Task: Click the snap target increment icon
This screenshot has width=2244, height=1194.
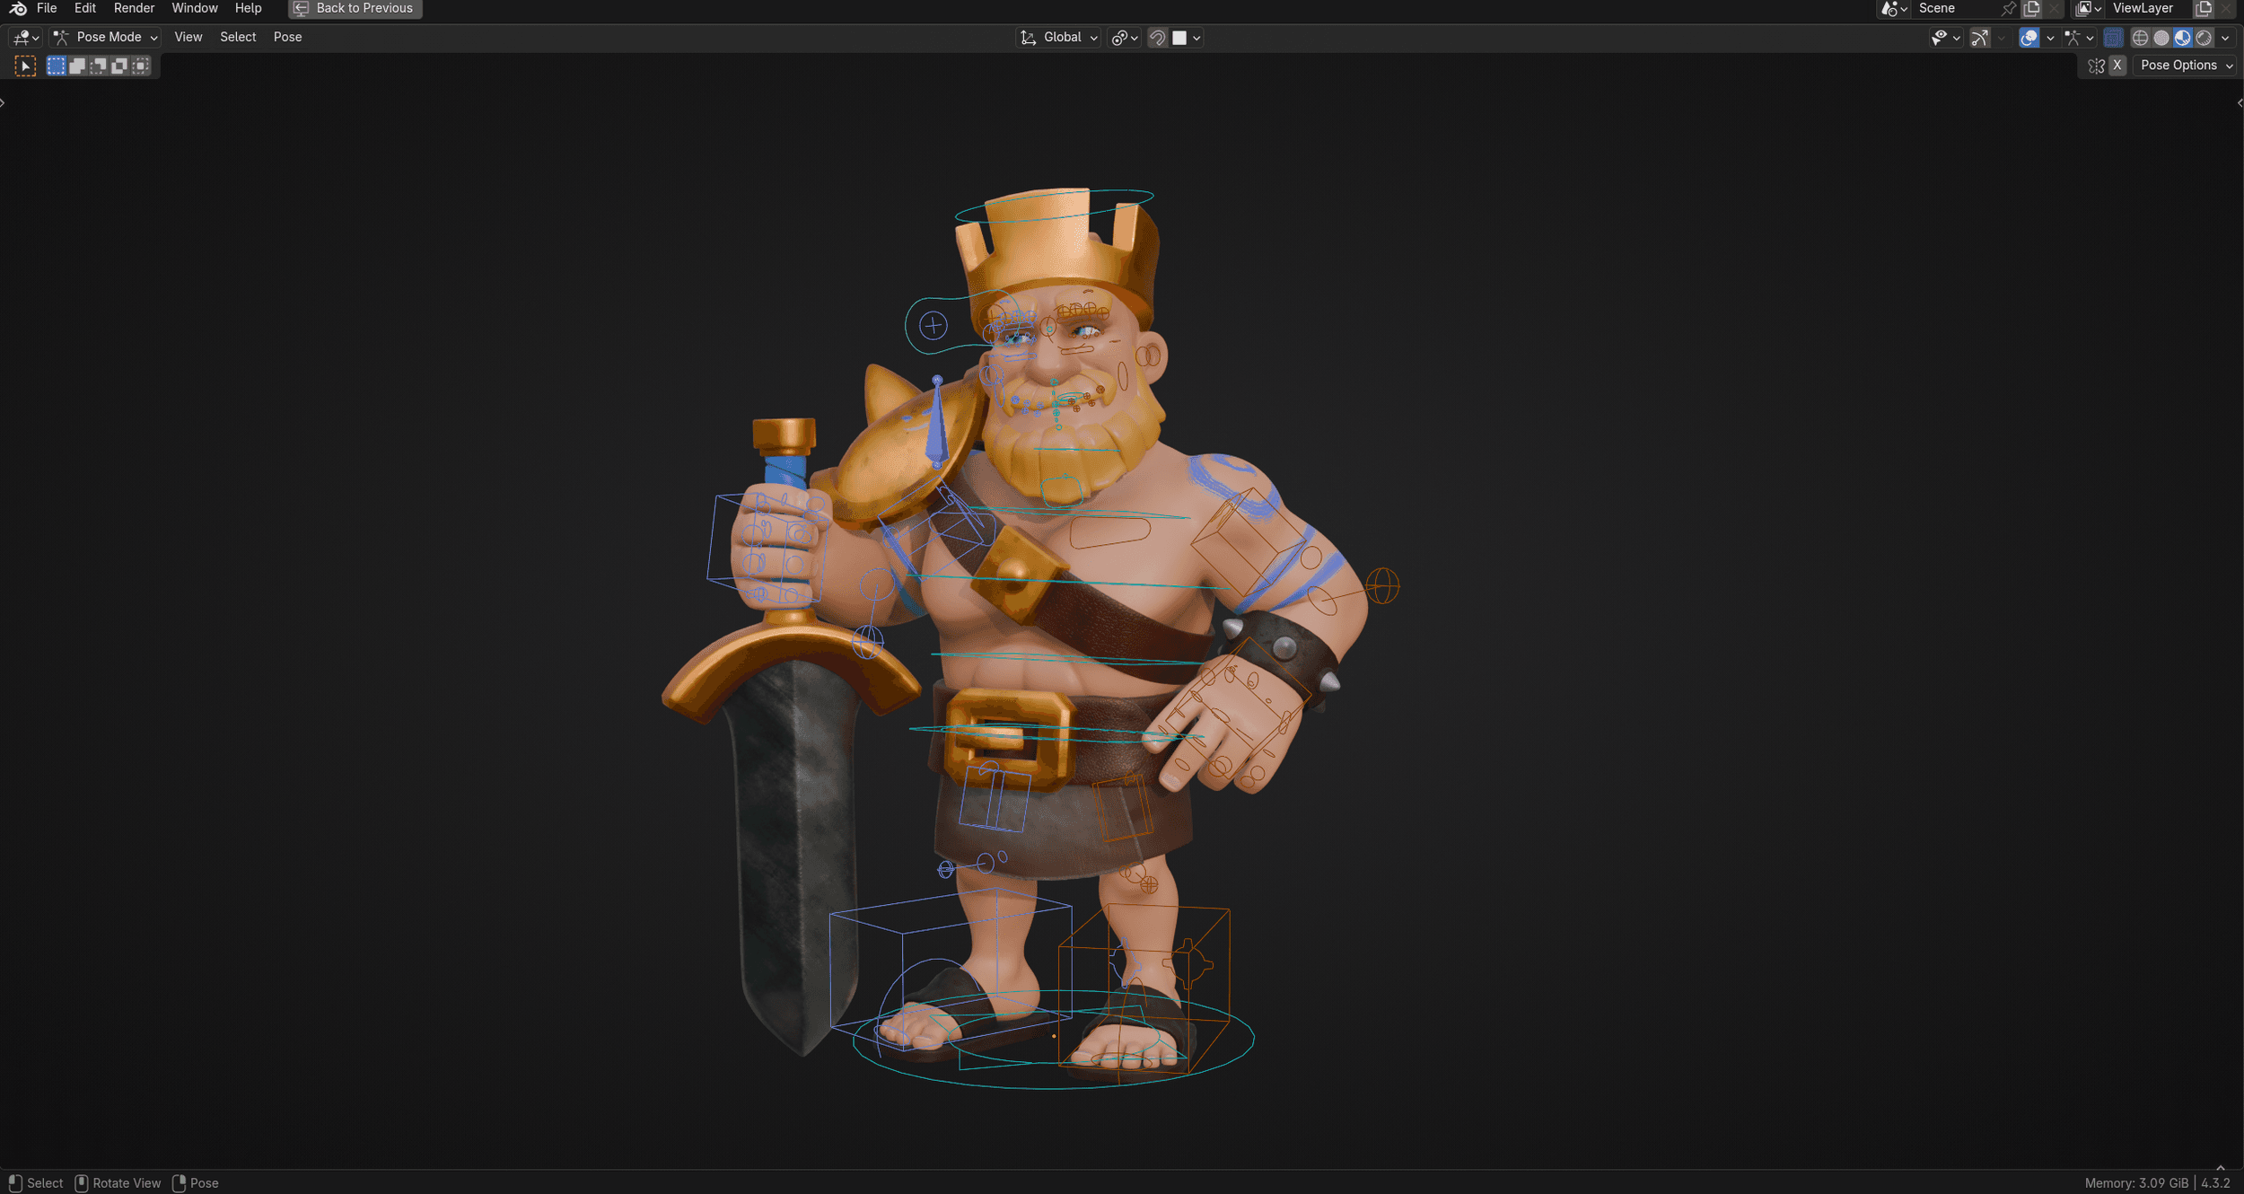Action: [x=1179, y=38]
